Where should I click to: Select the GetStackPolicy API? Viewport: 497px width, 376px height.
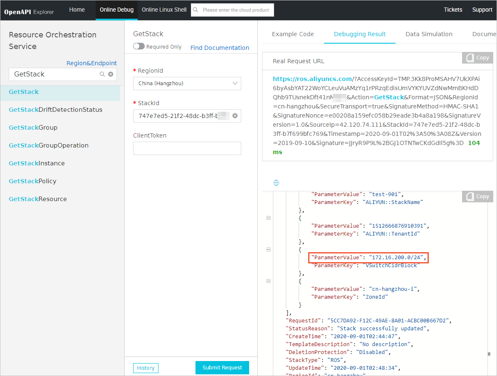(32, 181)
